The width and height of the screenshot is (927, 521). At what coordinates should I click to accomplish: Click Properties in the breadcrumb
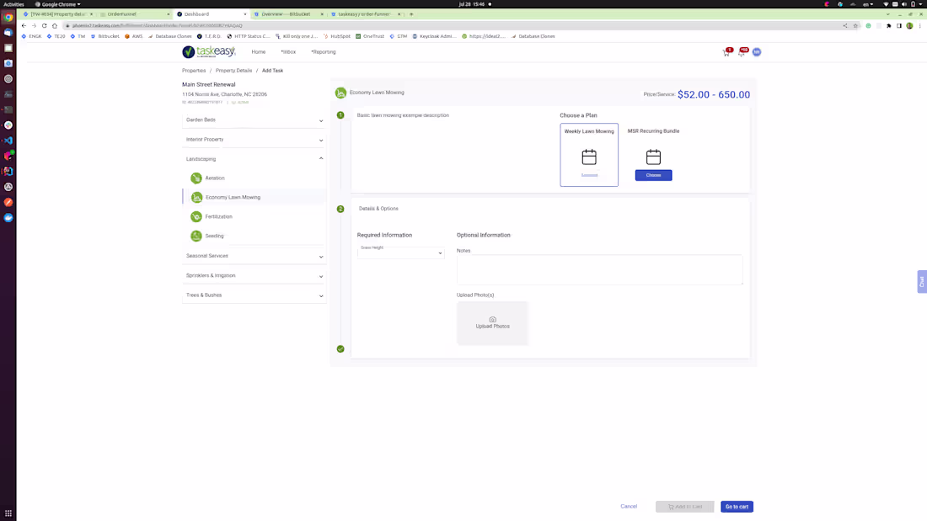click(x=194, y=71)
